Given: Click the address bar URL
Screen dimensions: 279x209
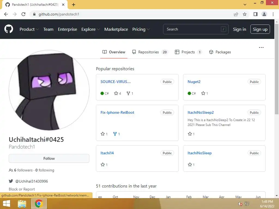Looking at the screenshot, I should coord(59,14).
